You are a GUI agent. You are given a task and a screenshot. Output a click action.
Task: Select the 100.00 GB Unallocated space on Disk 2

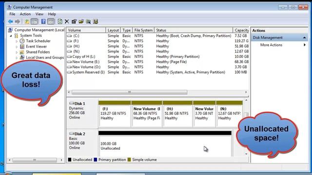pos(165,144)
